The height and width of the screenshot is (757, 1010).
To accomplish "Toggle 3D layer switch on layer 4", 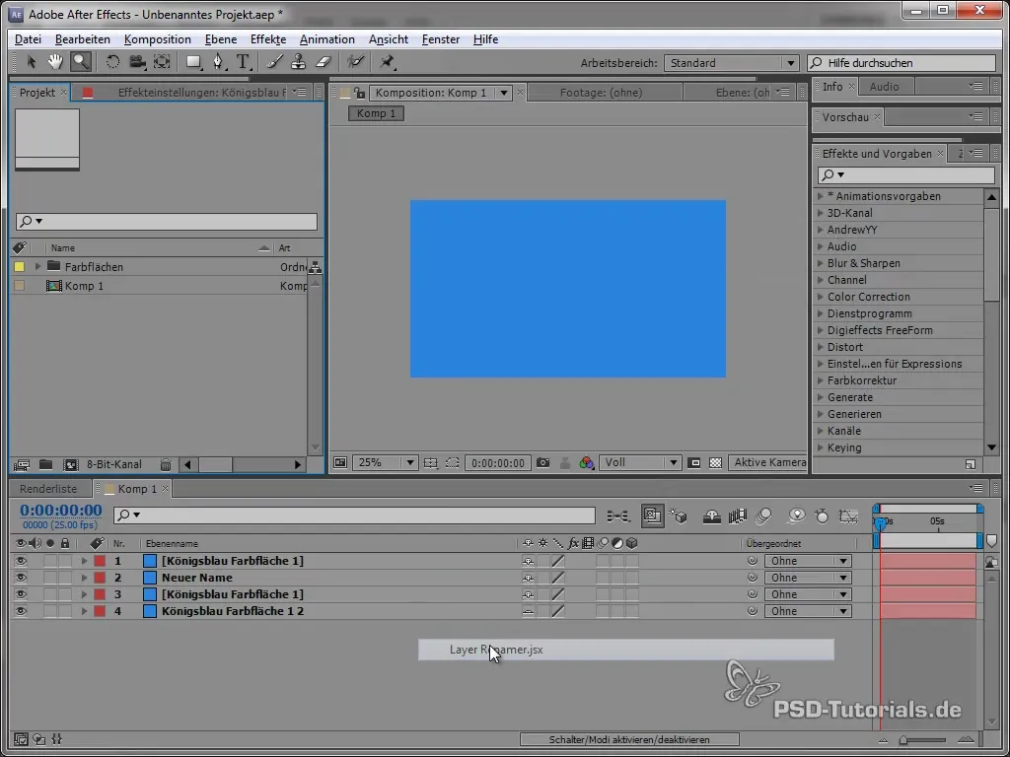I will point(632,611).
